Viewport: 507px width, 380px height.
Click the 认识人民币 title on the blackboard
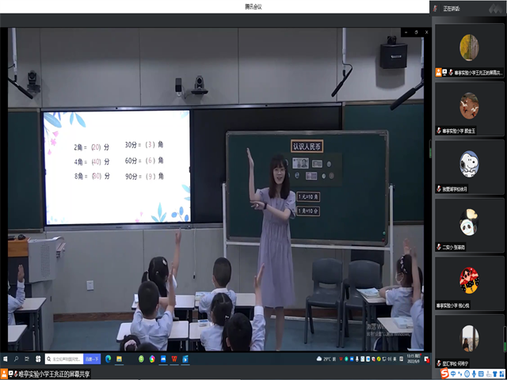[x=307, y=146]
